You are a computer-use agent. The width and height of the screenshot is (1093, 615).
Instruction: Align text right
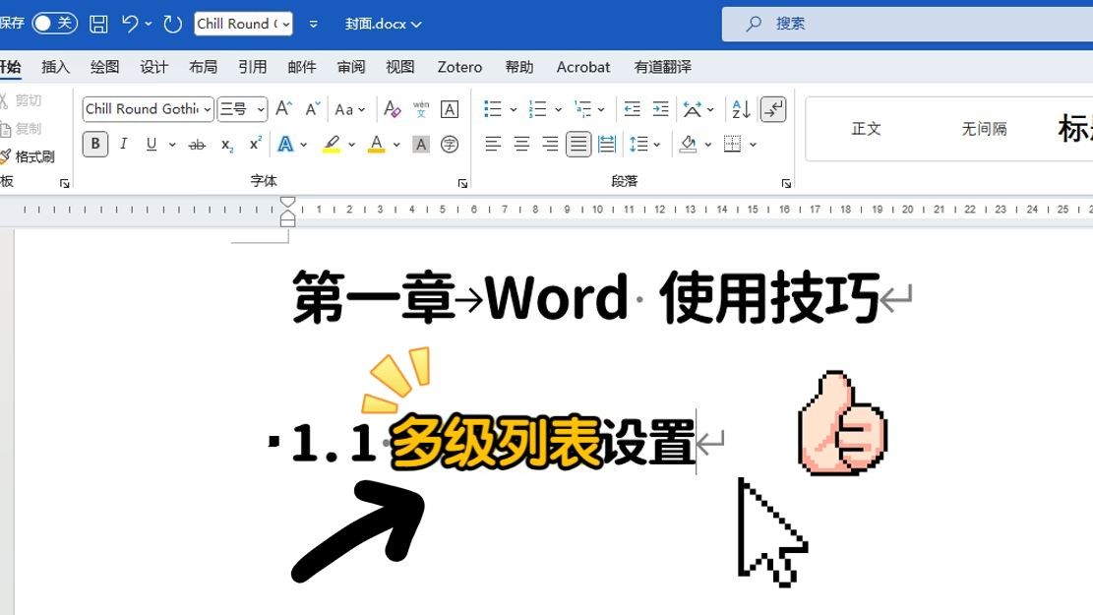click(550, 145)
